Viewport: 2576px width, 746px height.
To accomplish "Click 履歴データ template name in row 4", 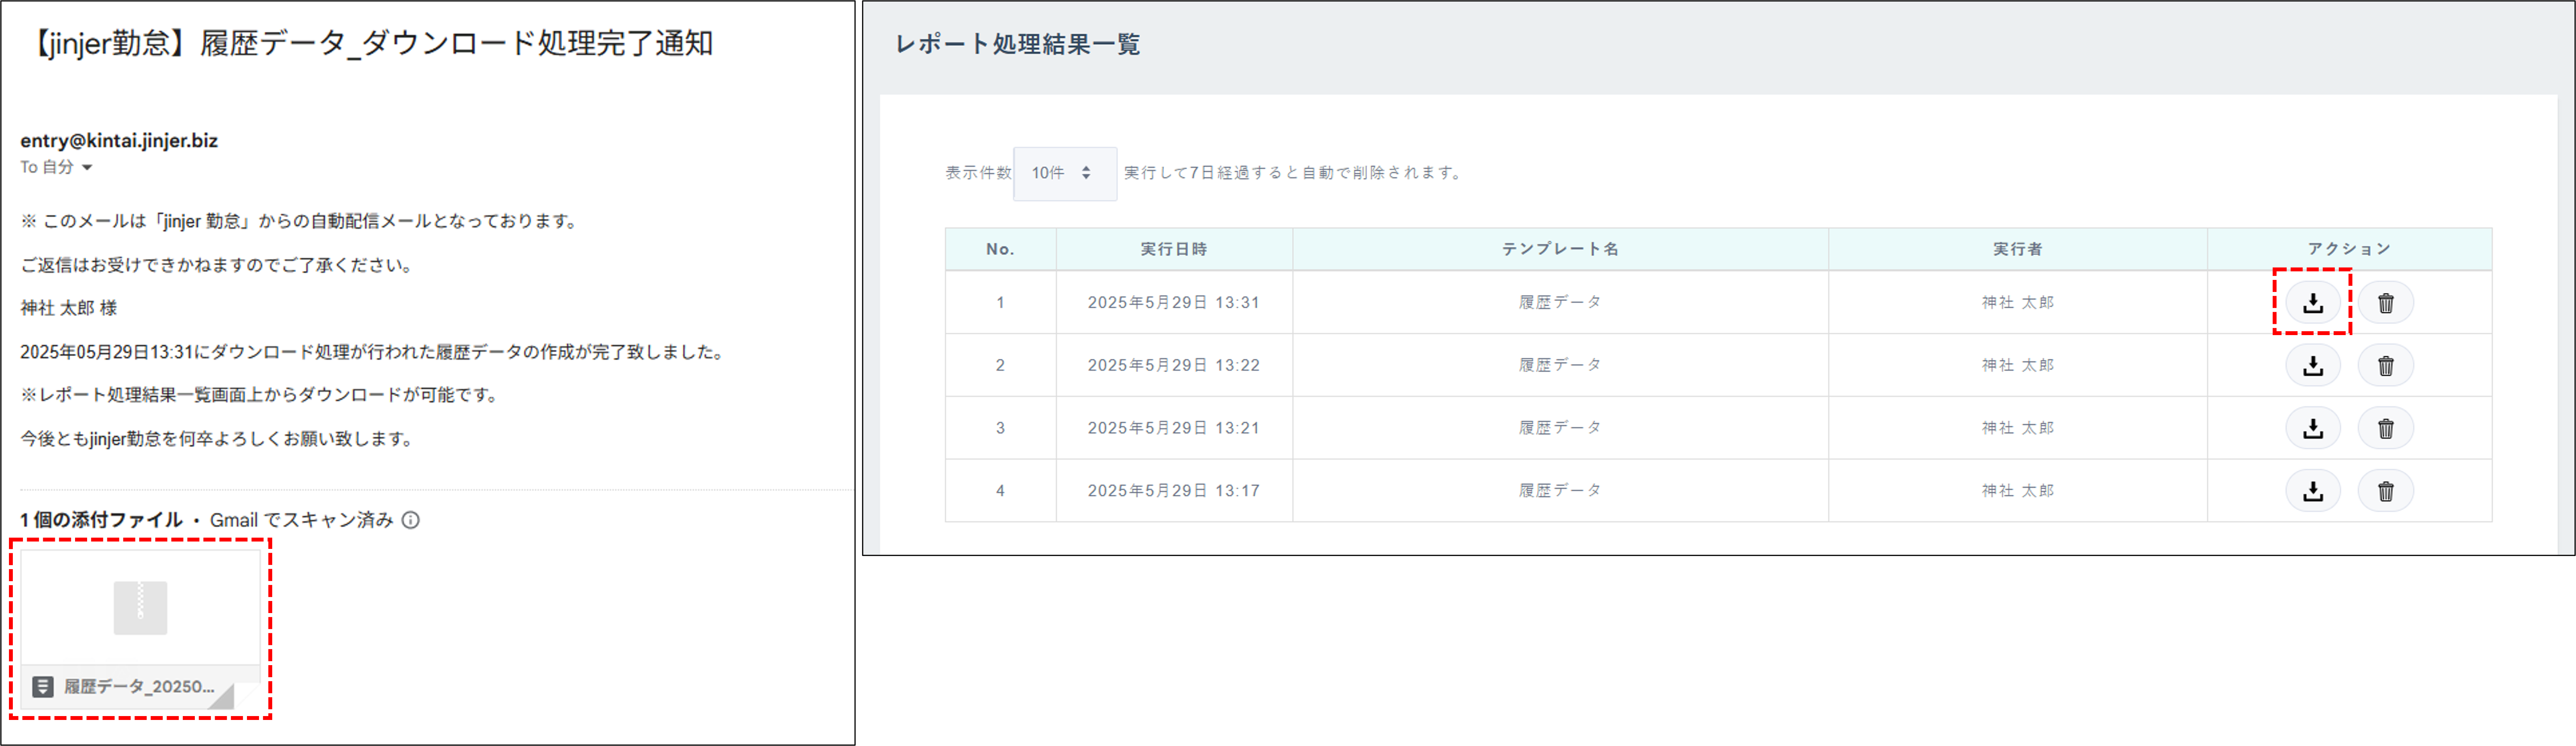I will (x=1560, y=490).
